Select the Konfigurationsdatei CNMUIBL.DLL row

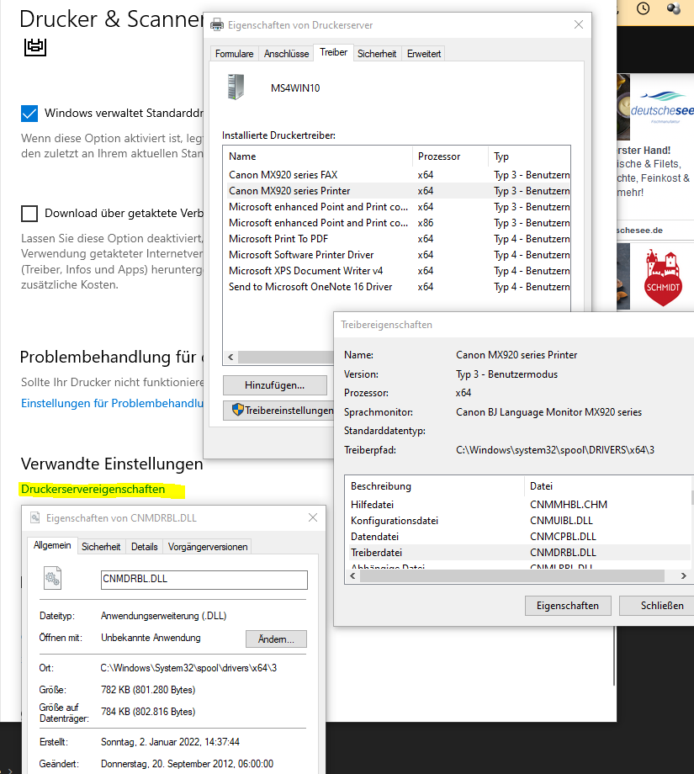(x=518, y=521)
